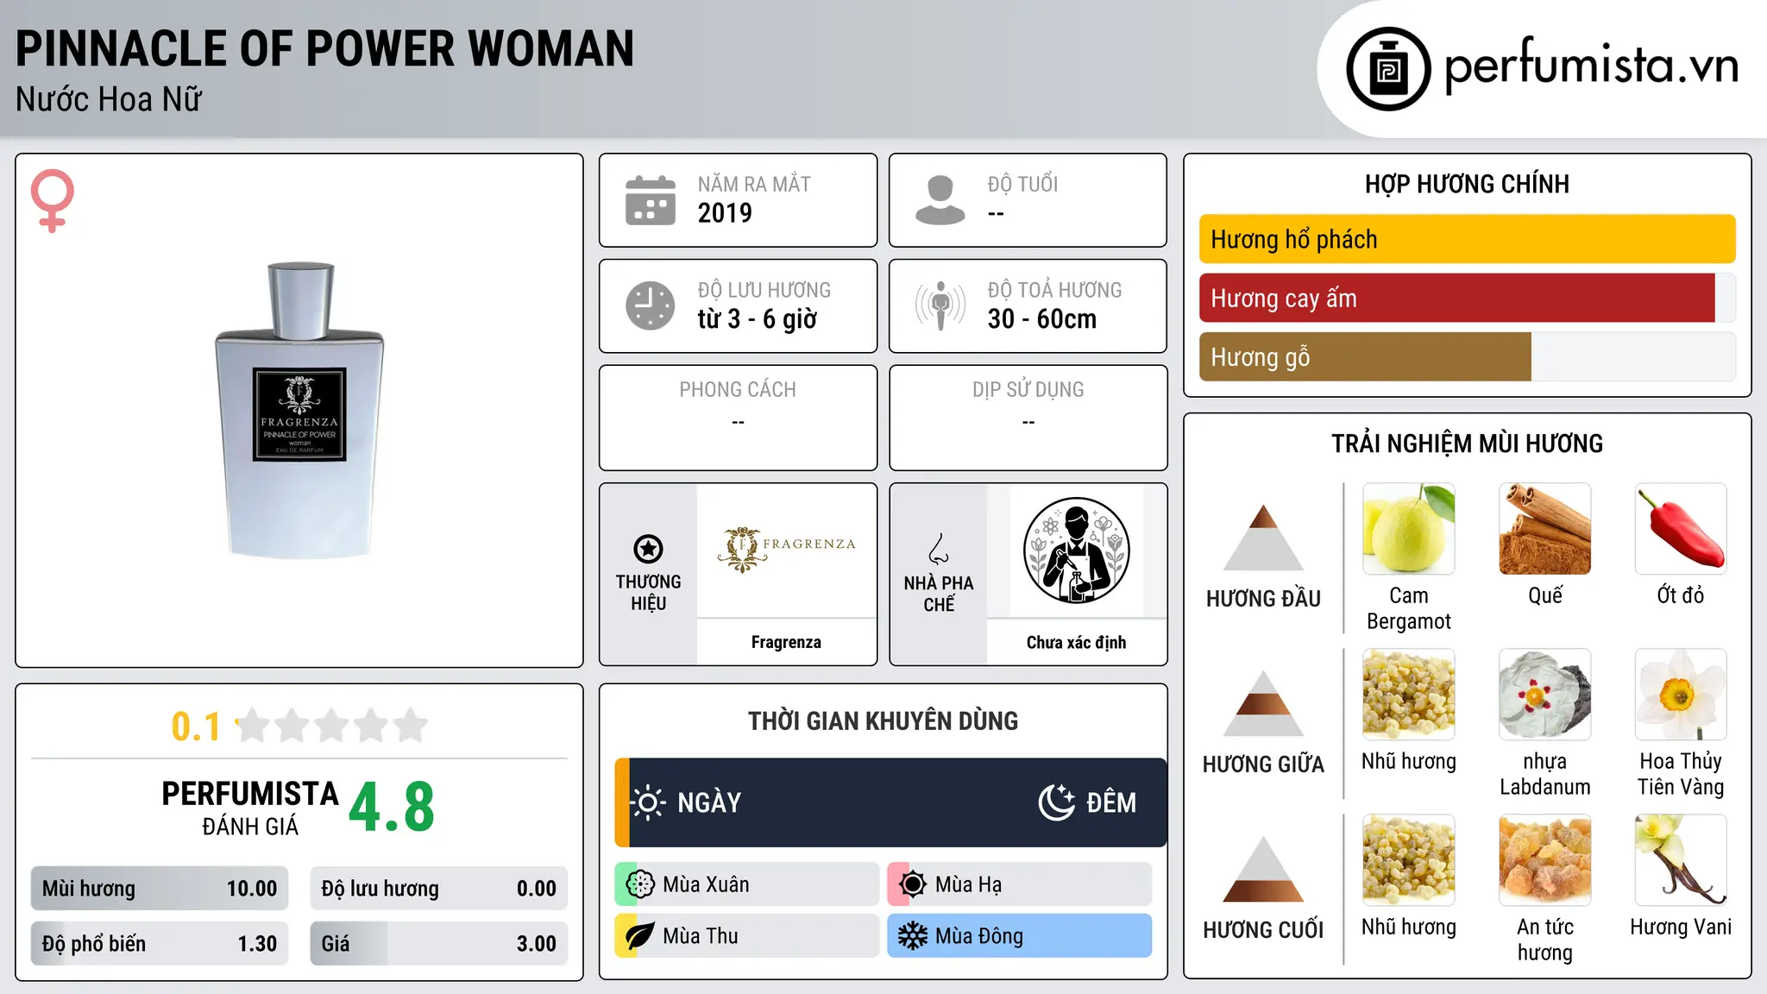The height and width of the screenshot is (994, 1767).
Task: Select the Mùa Thu season chip
Action: (747, 936)
